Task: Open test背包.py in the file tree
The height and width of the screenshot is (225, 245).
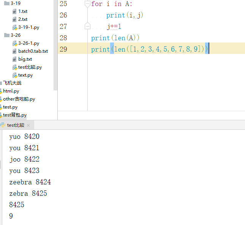Action: 15,115
